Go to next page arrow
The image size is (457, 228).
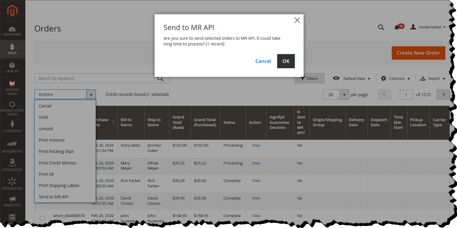[x=443, y=94]
